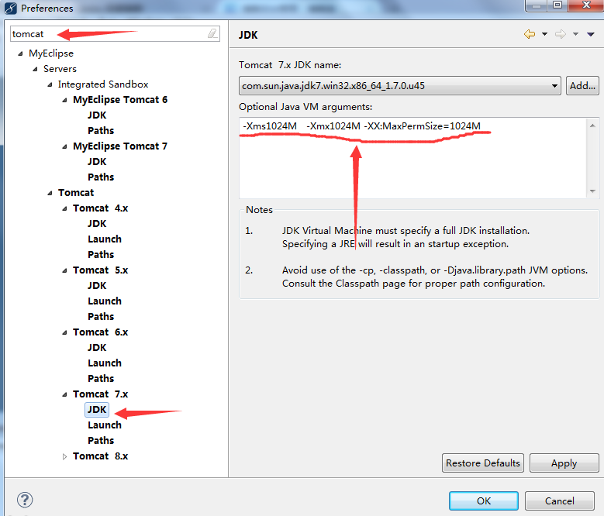
Task: Select Paths under MyEclipse Tomcat 7
Action: pyautogui.click(x=101, y=177)
